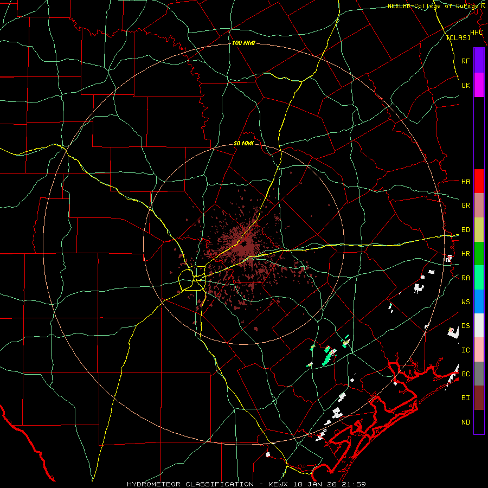The image size is (488, 488).
Task: Click the WS legend label
Action: [466, 301]
